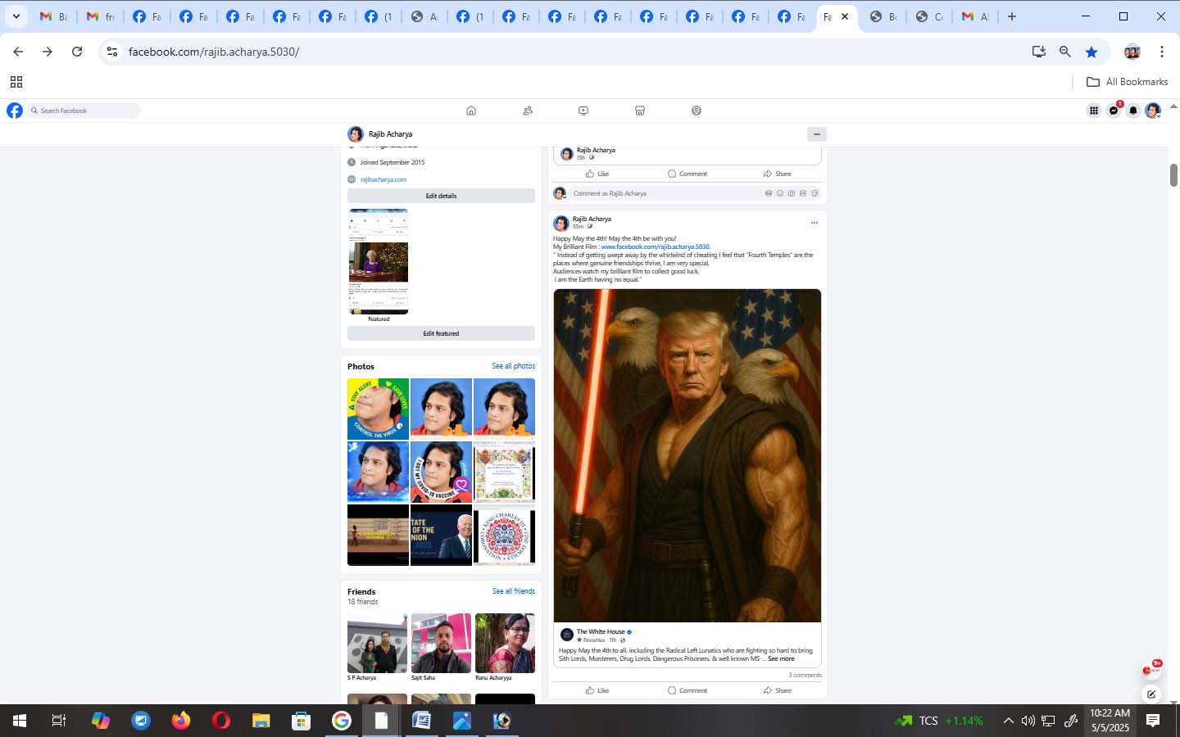This screenshot has height=737, width=1180.
Task: Open the Stay Alert Control the Virus photo
Action: click(378, 409)
